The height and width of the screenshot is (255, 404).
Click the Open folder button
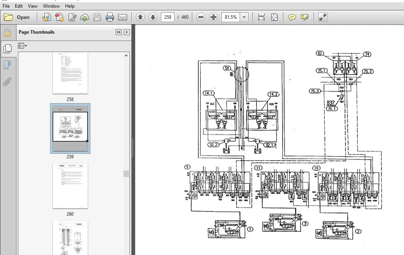(x=17, y=17)
